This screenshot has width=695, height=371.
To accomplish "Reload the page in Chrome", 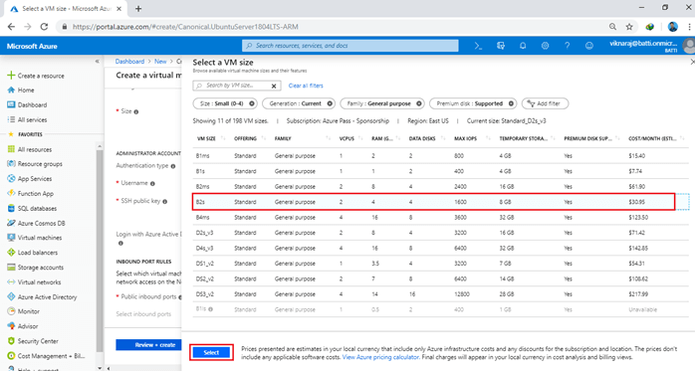I will coord(44,27).
